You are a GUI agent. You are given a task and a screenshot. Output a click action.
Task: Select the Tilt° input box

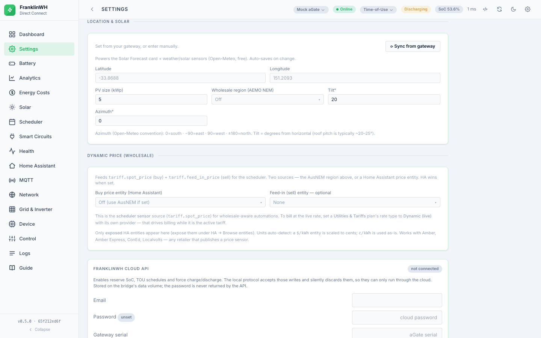tap(384, 100)
